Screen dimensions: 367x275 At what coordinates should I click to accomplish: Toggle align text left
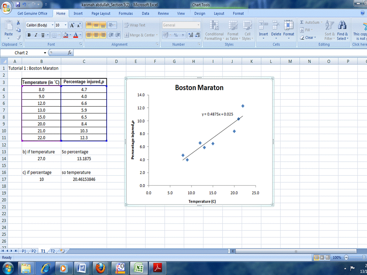[x=89, y=35]
